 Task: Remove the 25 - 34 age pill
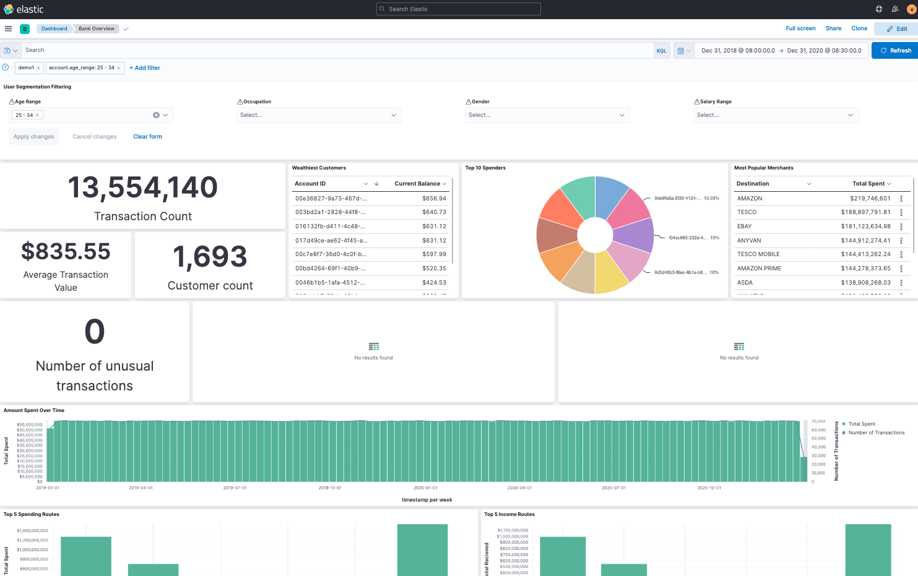(x=37, y=115)
